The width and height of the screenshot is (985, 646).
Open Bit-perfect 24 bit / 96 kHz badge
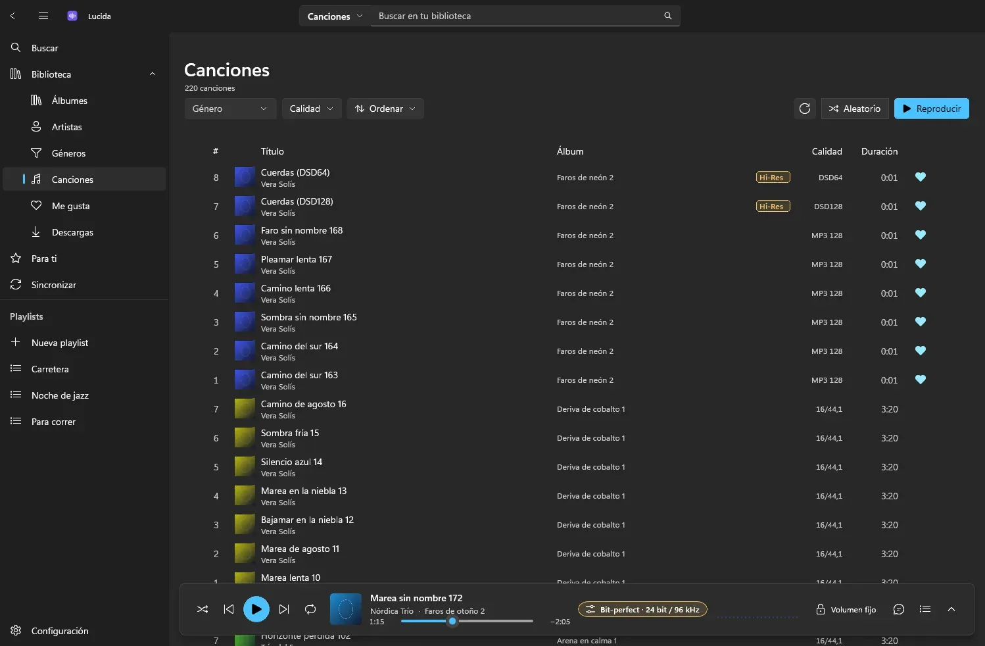(642, 610)
